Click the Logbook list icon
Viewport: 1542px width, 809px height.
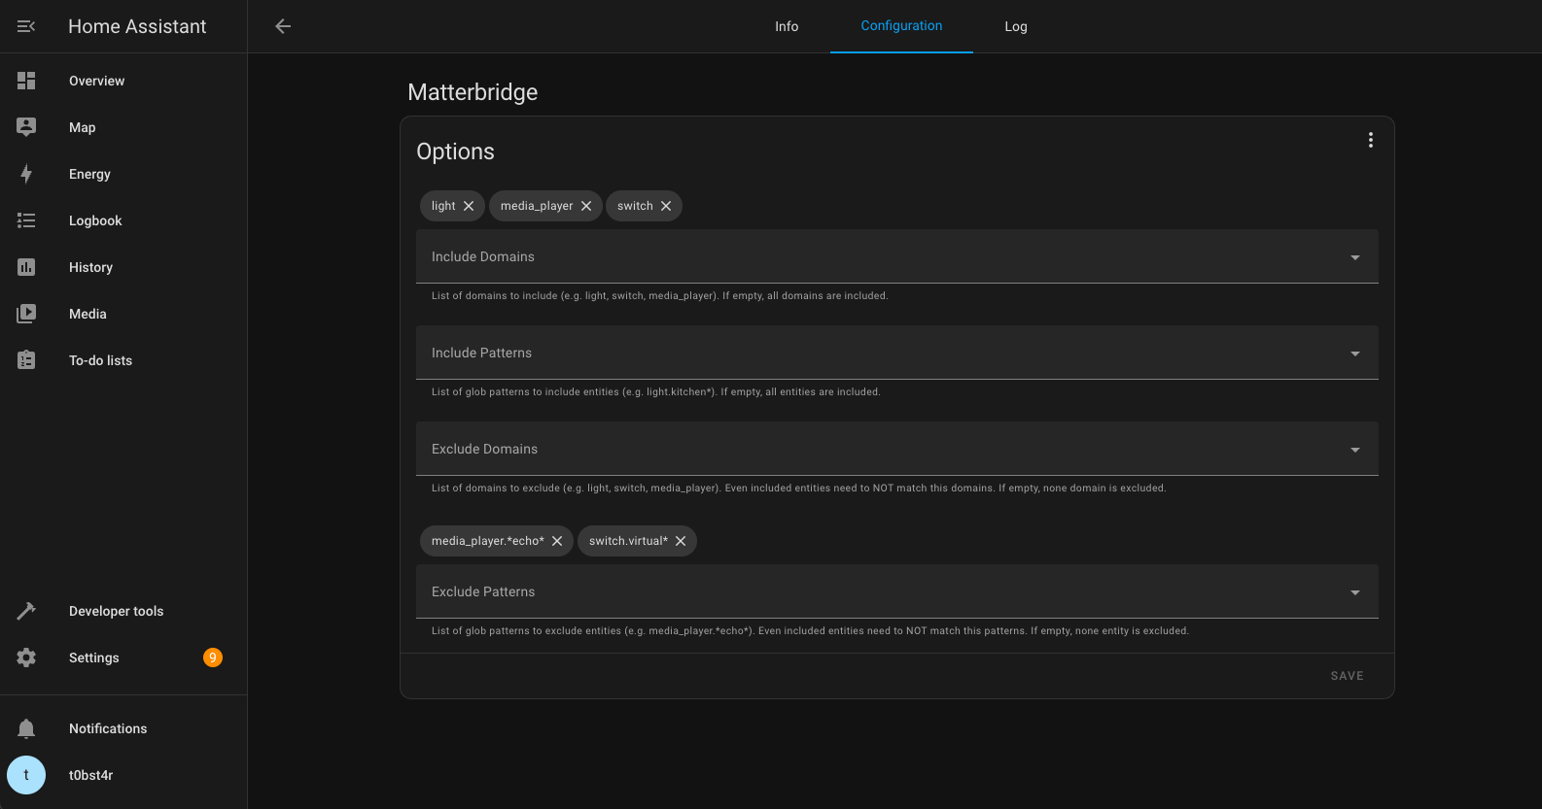(x=26, y=220)
